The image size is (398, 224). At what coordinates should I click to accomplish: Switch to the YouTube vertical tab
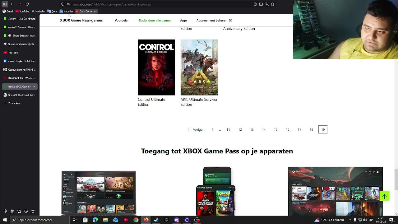pos(20,53)
